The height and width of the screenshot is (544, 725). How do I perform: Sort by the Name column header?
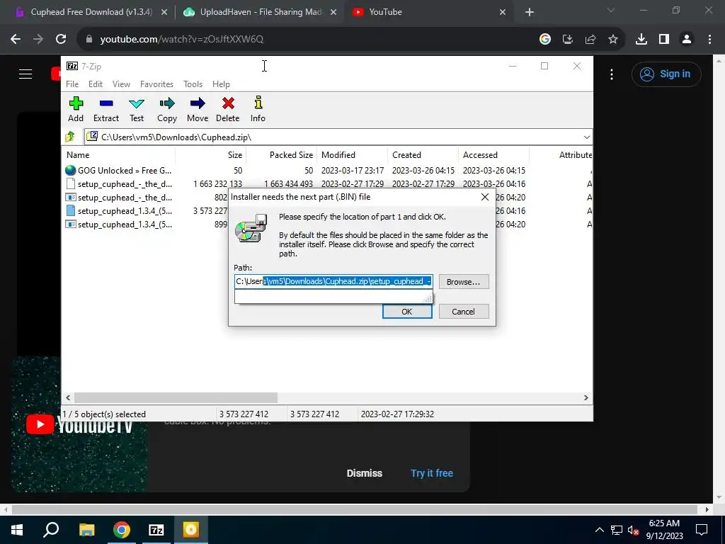[x=118, y=155]
